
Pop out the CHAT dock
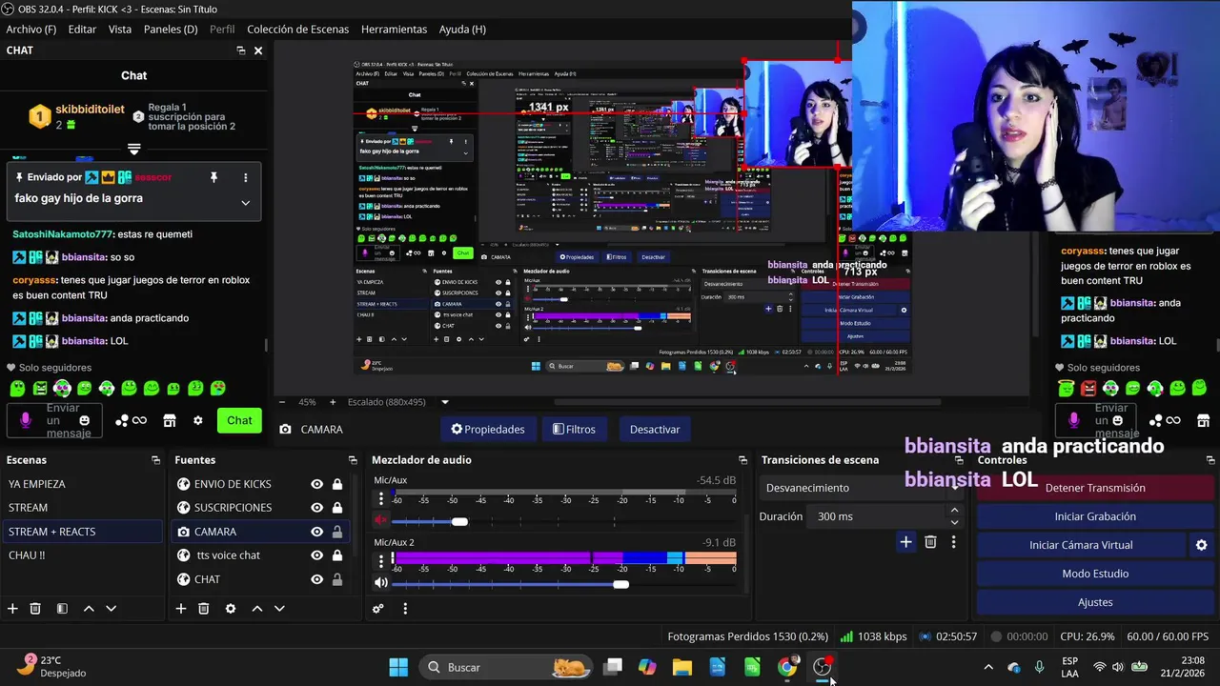[241, 50]
